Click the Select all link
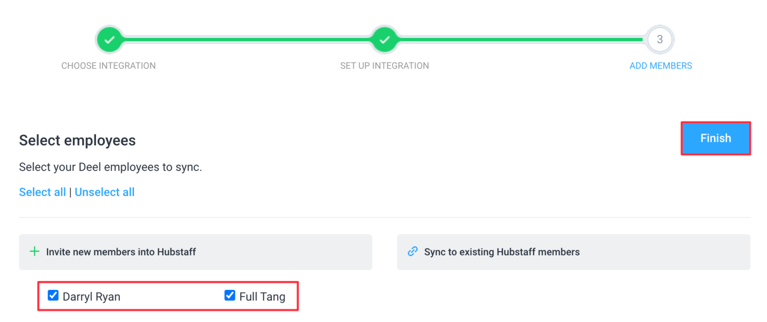Screen dimensions: 767x322 click(x=42, y=192)
